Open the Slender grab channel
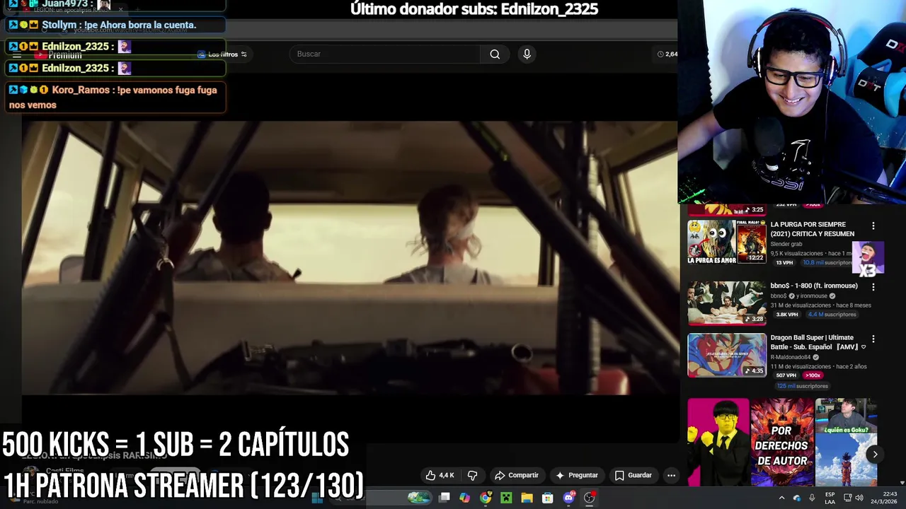Image resolution: width=906 pixels, height=509 pixels. pyautogui.click(x=786, y=244)
